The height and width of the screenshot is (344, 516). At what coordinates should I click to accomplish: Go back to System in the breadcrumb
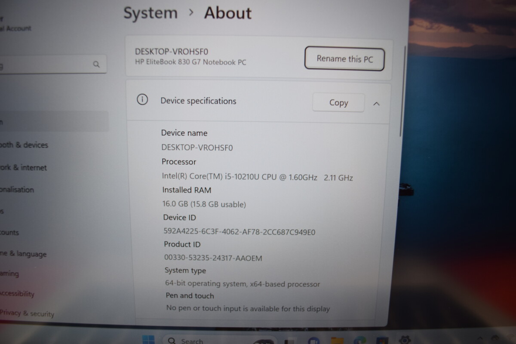(150, 13)
